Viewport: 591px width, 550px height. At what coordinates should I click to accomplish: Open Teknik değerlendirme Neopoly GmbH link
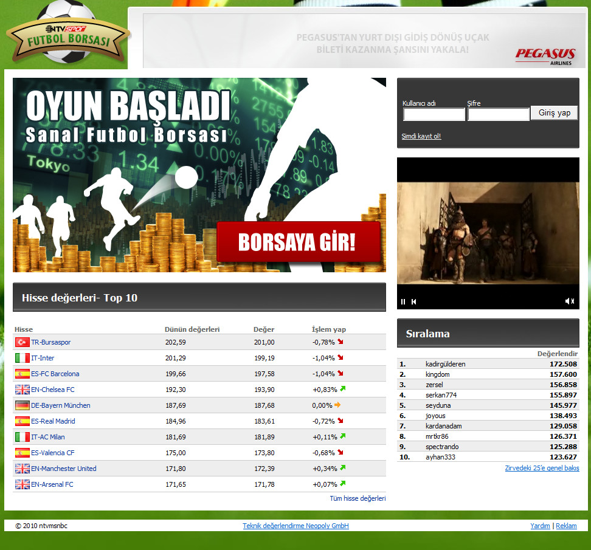tap(296, 526)
